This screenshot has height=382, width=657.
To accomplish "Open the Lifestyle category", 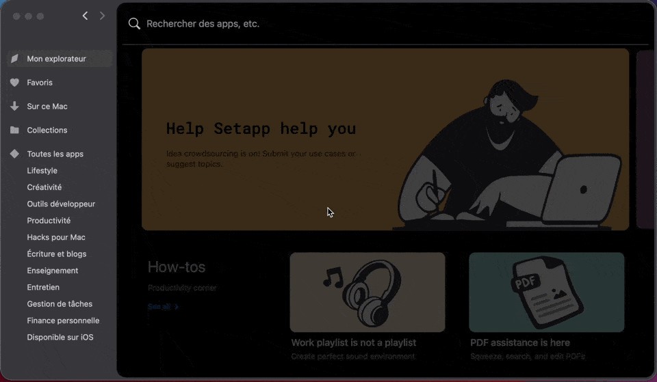I will tap(42, 171).
